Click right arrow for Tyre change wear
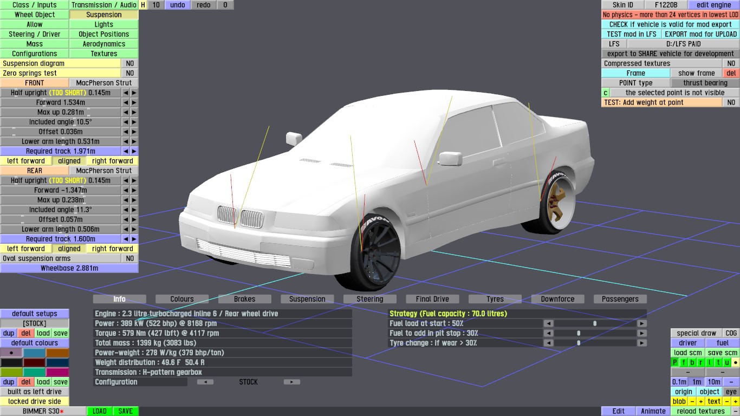 [642, 343]
